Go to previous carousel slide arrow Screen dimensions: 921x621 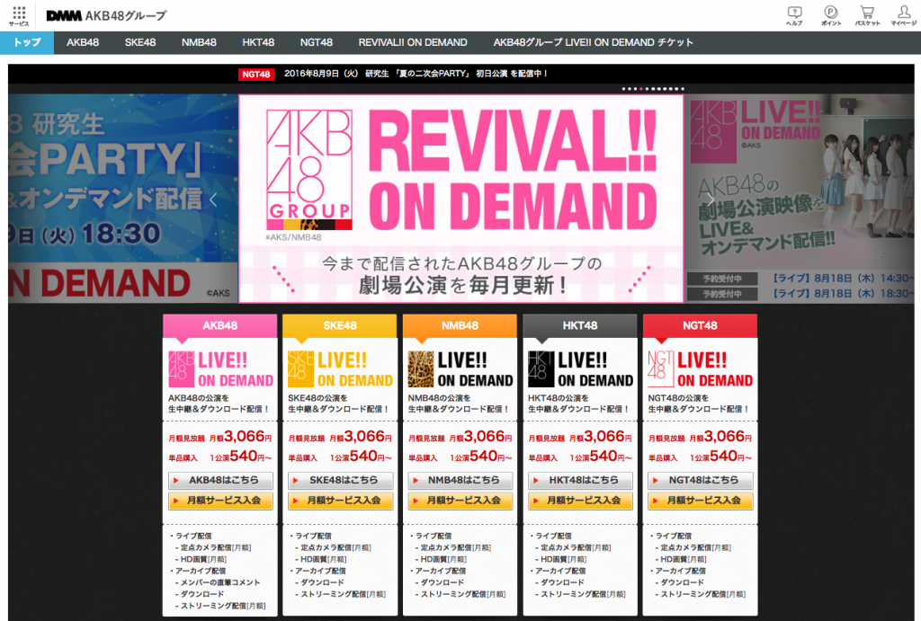(213, 200)
